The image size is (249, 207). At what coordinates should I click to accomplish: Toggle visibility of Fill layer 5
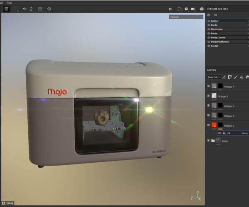[208, 96]
